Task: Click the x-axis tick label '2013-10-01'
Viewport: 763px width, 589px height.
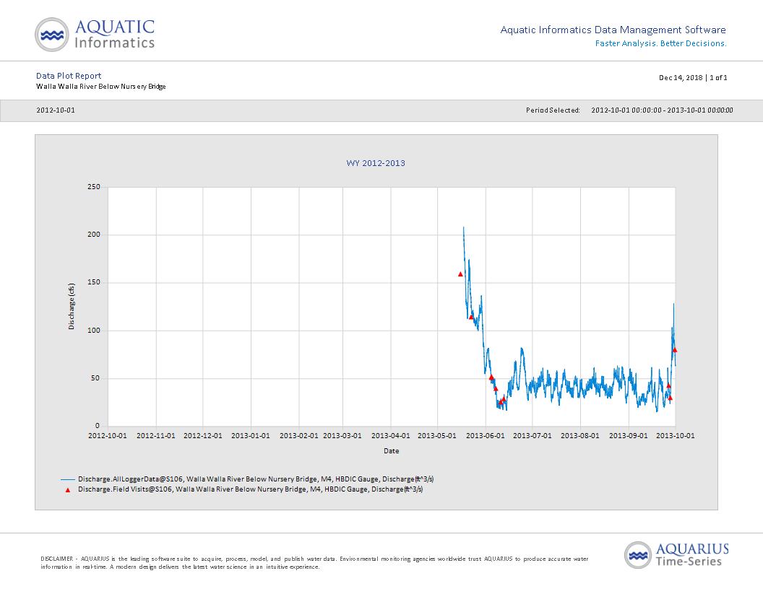Action: pyautogui.click(x=676, y=435)
